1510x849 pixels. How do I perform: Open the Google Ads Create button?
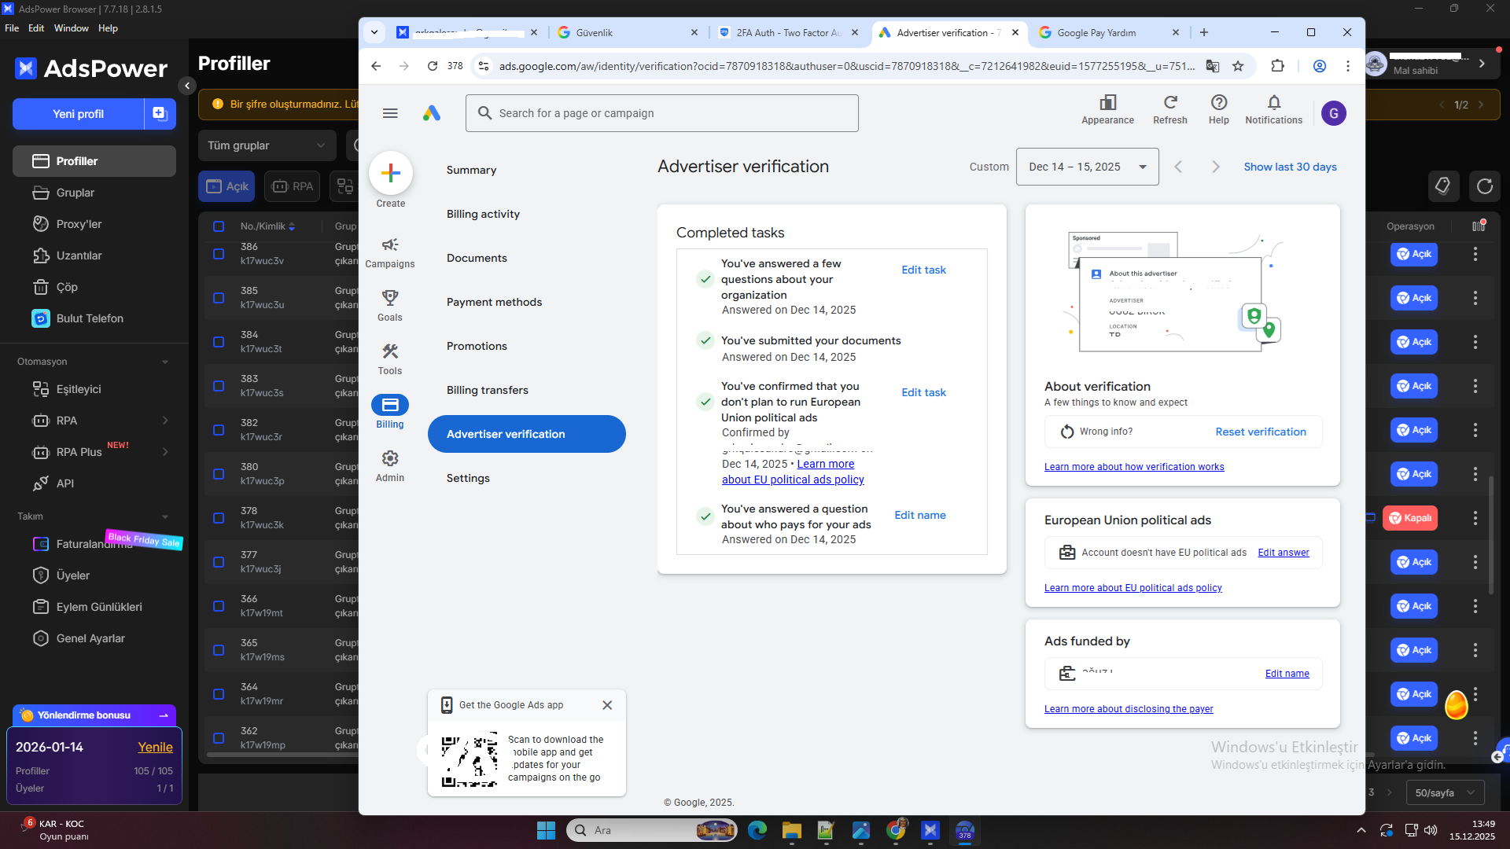(x=391, y=173)
